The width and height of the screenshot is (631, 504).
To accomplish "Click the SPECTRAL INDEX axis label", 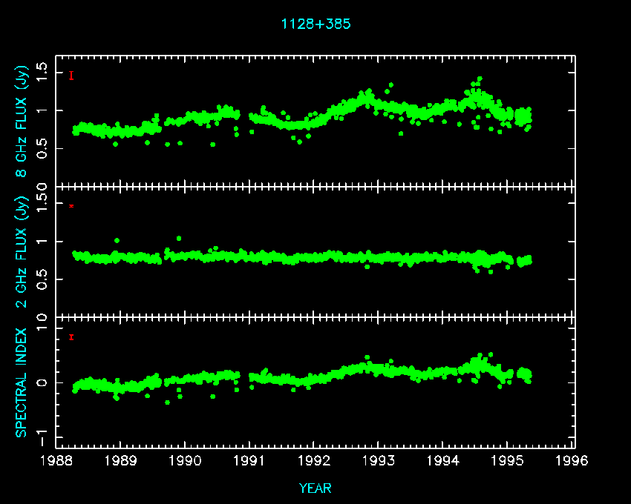I will click(22, 382).
